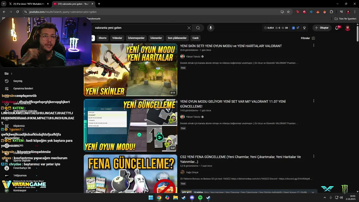Open video title CS2 YENİ FENA GÜNCELLEME
The width and height of the screenshot is (359, 202).
coord(240,159)
